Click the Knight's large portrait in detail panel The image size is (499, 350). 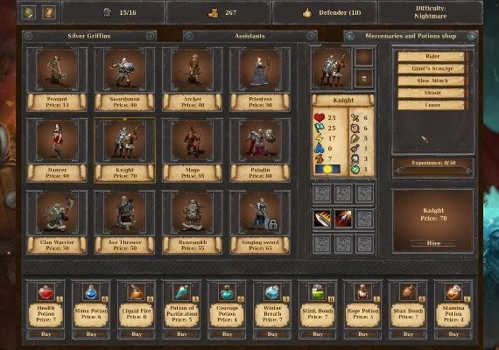pos(331,67)
